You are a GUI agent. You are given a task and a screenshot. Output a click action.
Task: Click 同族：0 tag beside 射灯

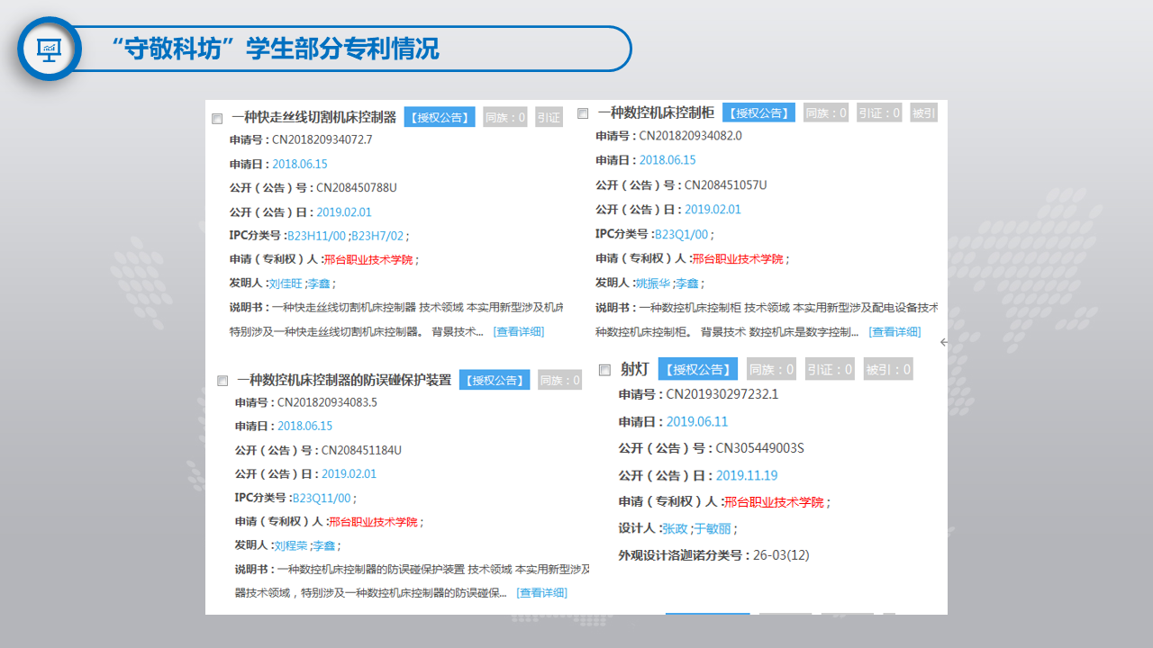pyautogui.click(x=772, y=369)
